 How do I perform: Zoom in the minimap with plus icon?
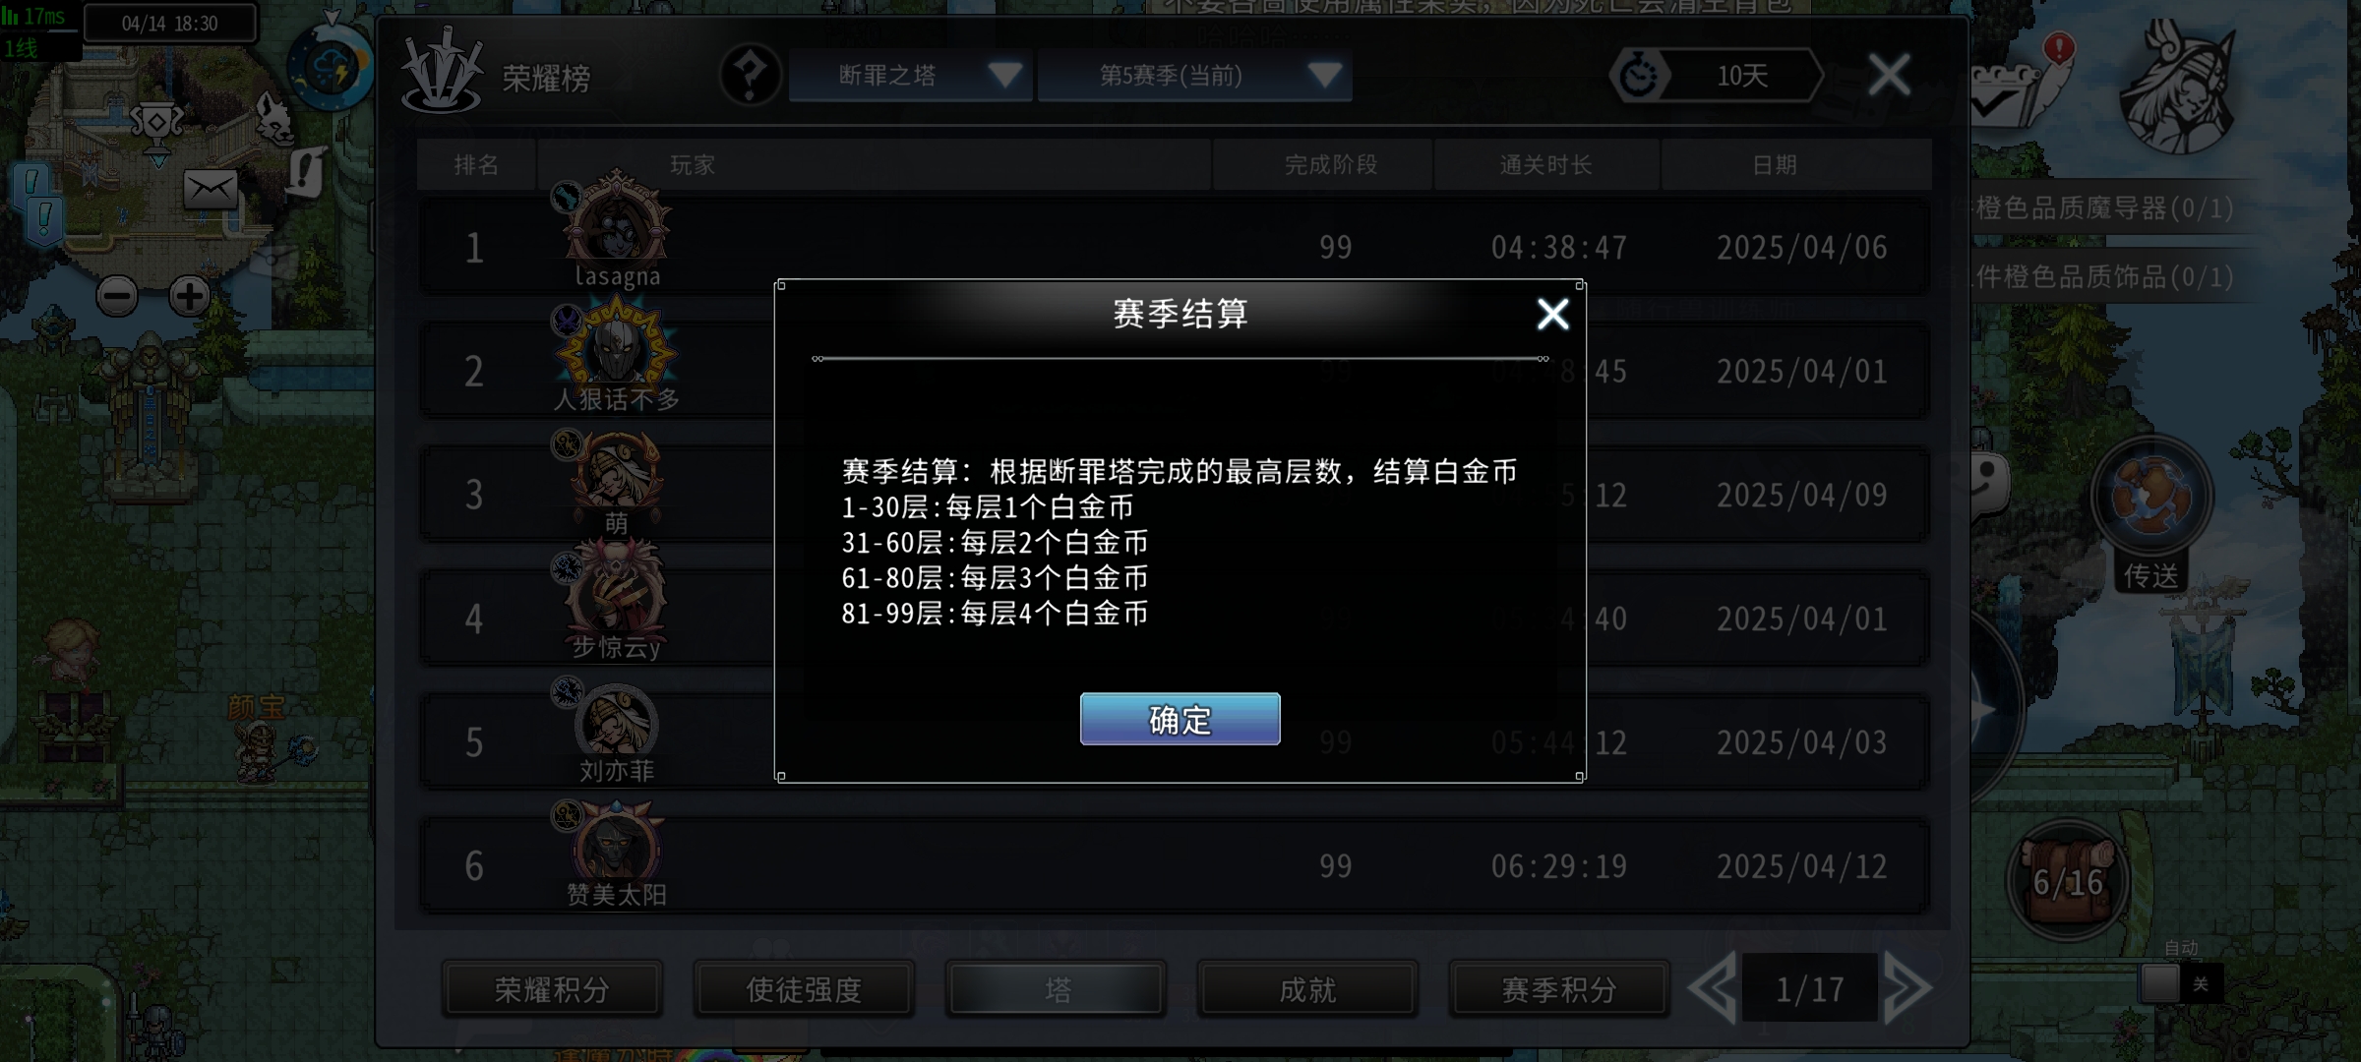190,296
